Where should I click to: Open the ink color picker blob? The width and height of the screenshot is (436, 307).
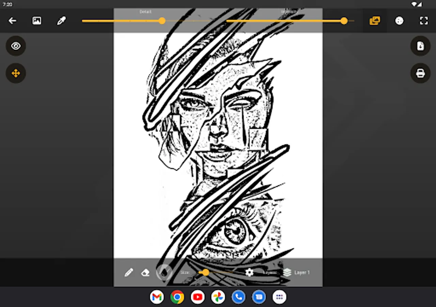(164, 272)
